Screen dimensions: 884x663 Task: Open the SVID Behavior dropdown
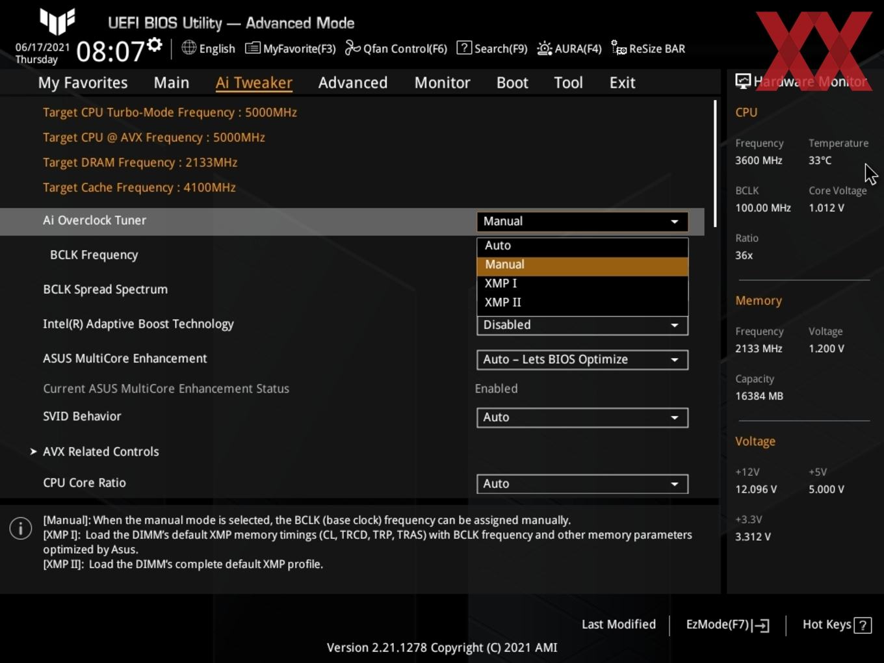[582, 417]
